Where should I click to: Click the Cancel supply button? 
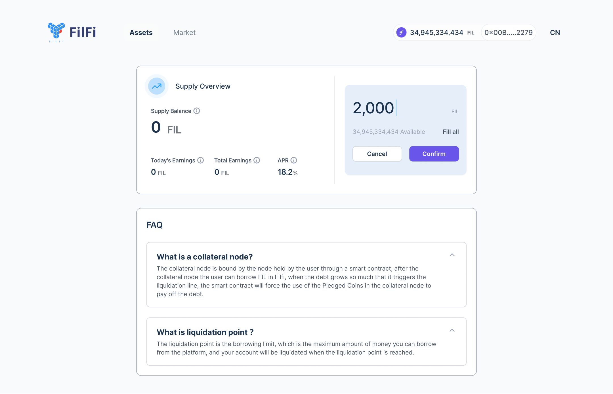tap(377, 153)
